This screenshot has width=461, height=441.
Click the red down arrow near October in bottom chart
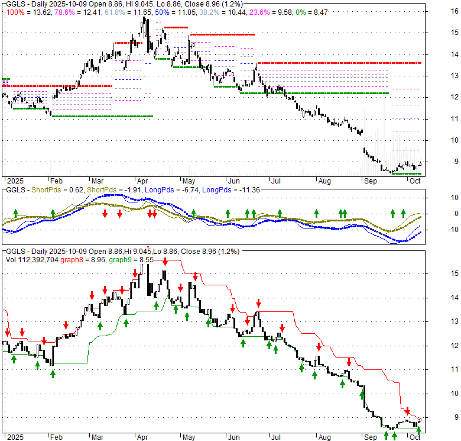407,410
